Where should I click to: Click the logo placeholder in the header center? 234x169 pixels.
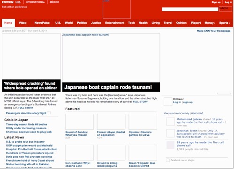117,9
